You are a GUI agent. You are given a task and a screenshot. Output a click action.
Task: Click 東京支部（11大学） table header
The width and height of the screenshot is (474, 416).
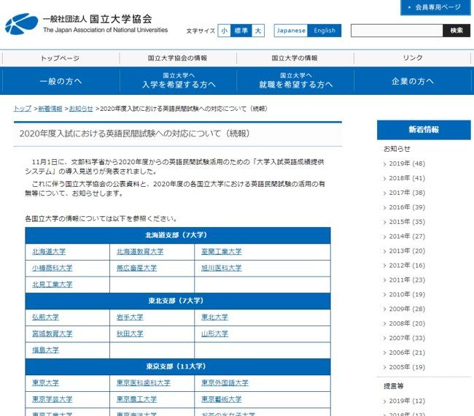(x=178, y=366)
